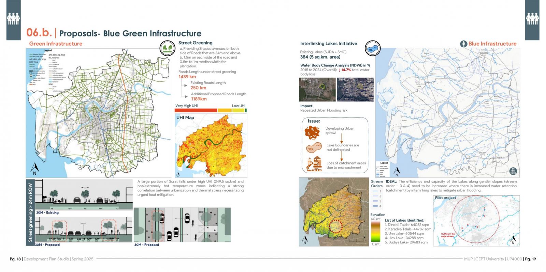
Task: Click the Pg. 18 page number
Action: 15,259
